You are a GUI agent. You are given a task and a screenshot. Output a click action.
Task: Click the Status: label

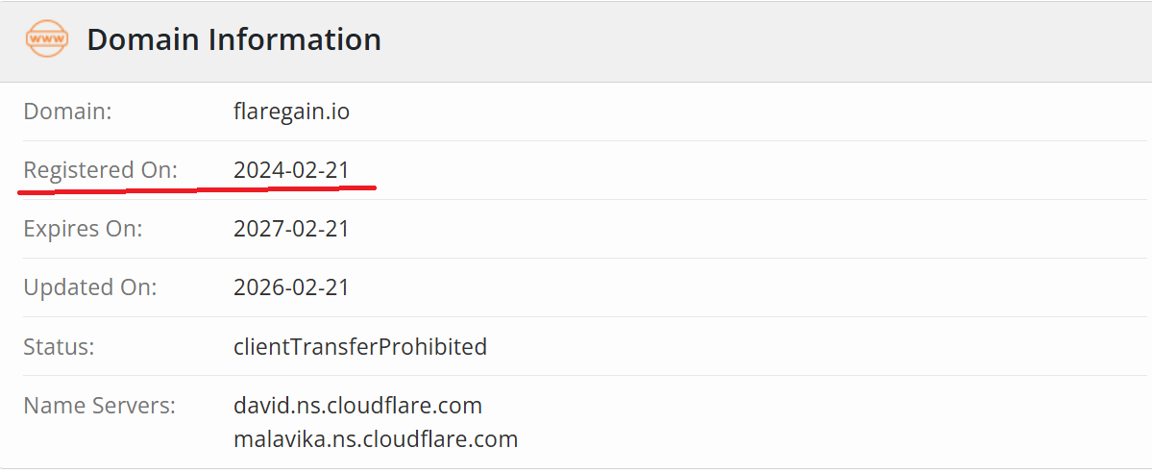pyautogui.click(x=59, y=346)
